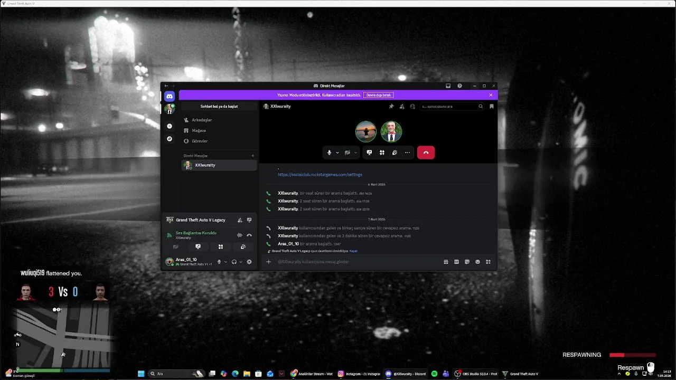Show user profile icon in header
The width and height of the screenshot is (676, 380).
point(412,107)
